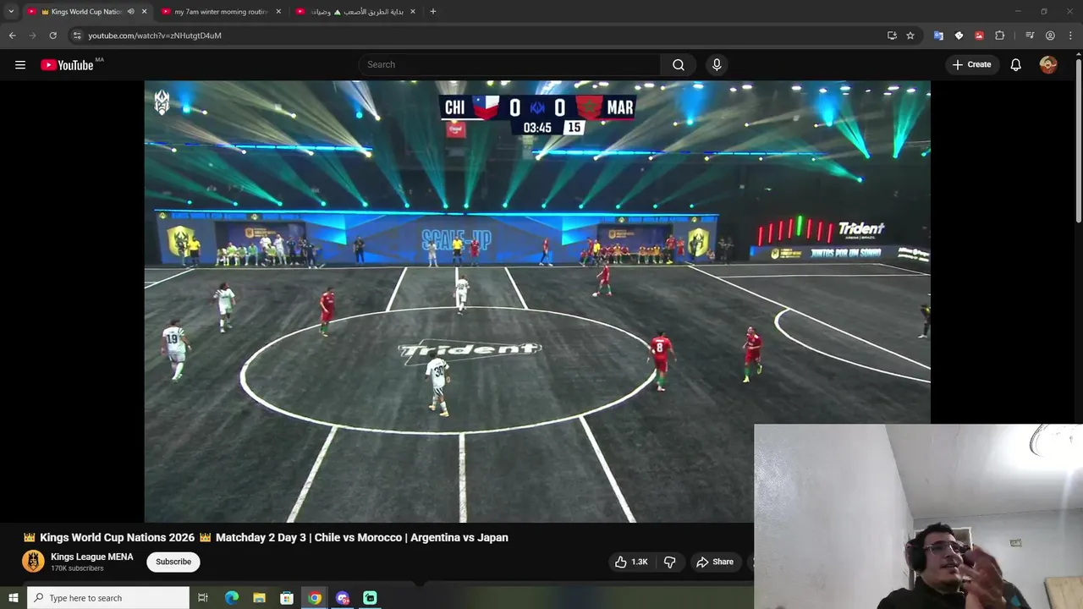Image resolution: width=1083 pixels, height=609 pixels.
Task: Open a new browser tab
Action: [433, 12]
